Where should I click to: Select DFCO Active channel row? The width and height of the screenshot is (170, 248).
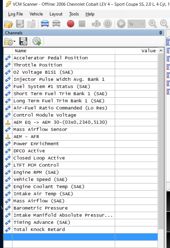81,151
